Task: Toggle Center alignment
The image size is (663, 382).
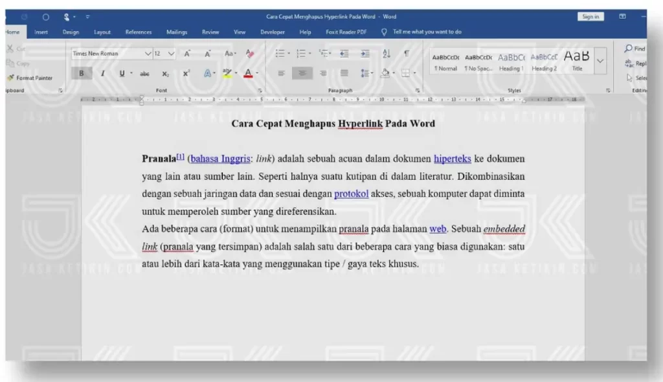Action: click(302, 73)
